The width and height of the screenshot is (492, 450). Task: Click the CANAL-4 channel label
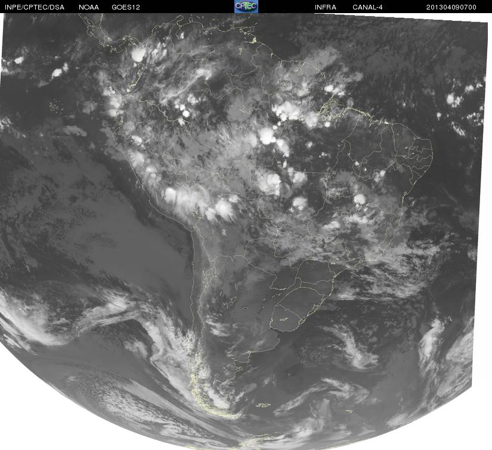tap(367, 7)
